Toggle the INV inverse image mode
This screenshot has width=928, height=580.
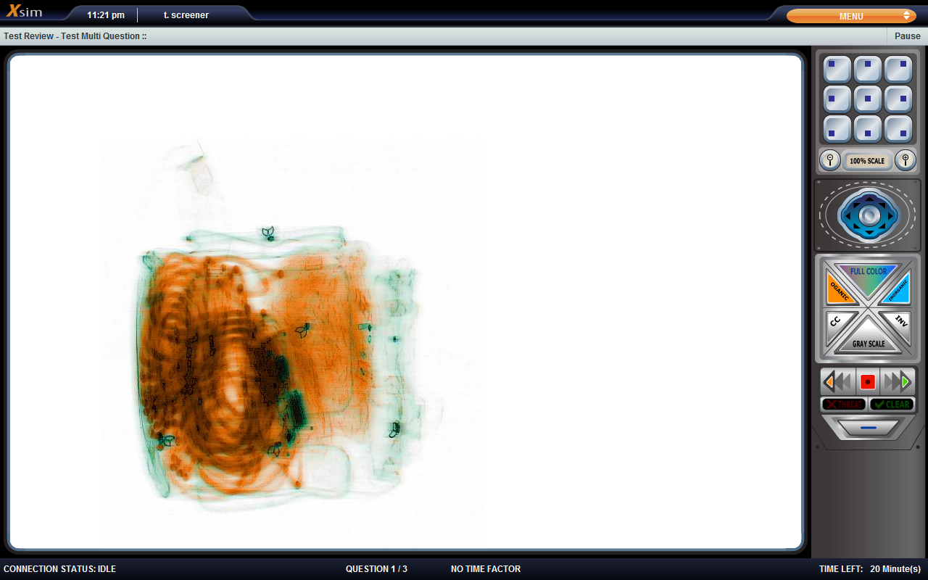pos(898,325)
